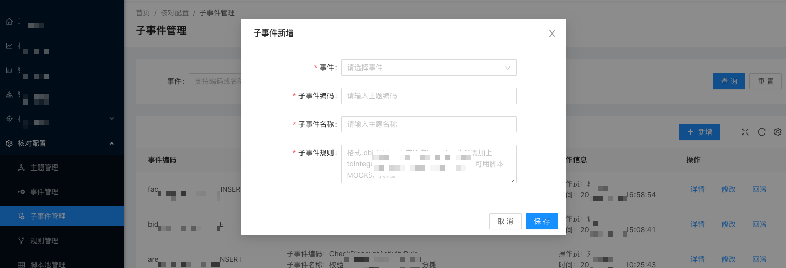Viewport: 786px width, 268px height.
Task: Click 回滚 in the 15:08:41 row
Action: click(760, 224)
